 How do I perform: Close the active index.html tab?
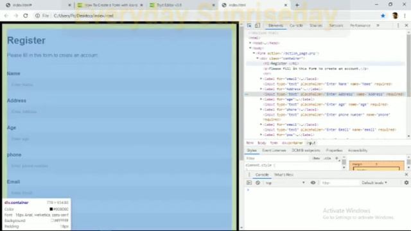coord(286,5)
